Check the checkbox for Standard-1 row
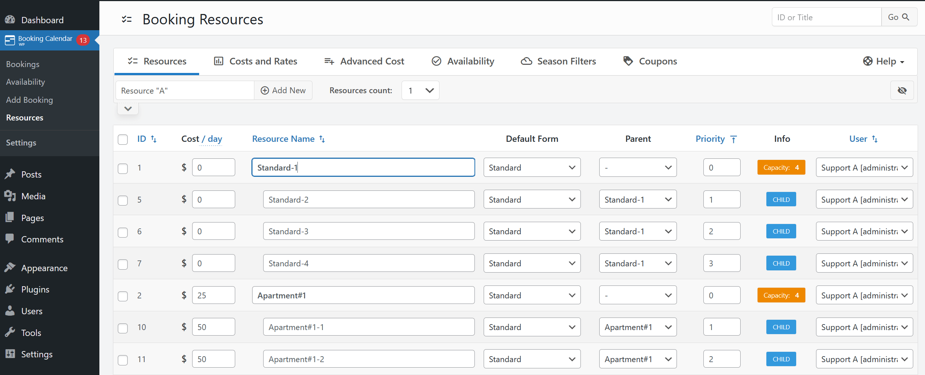 [x=123, y=168]
